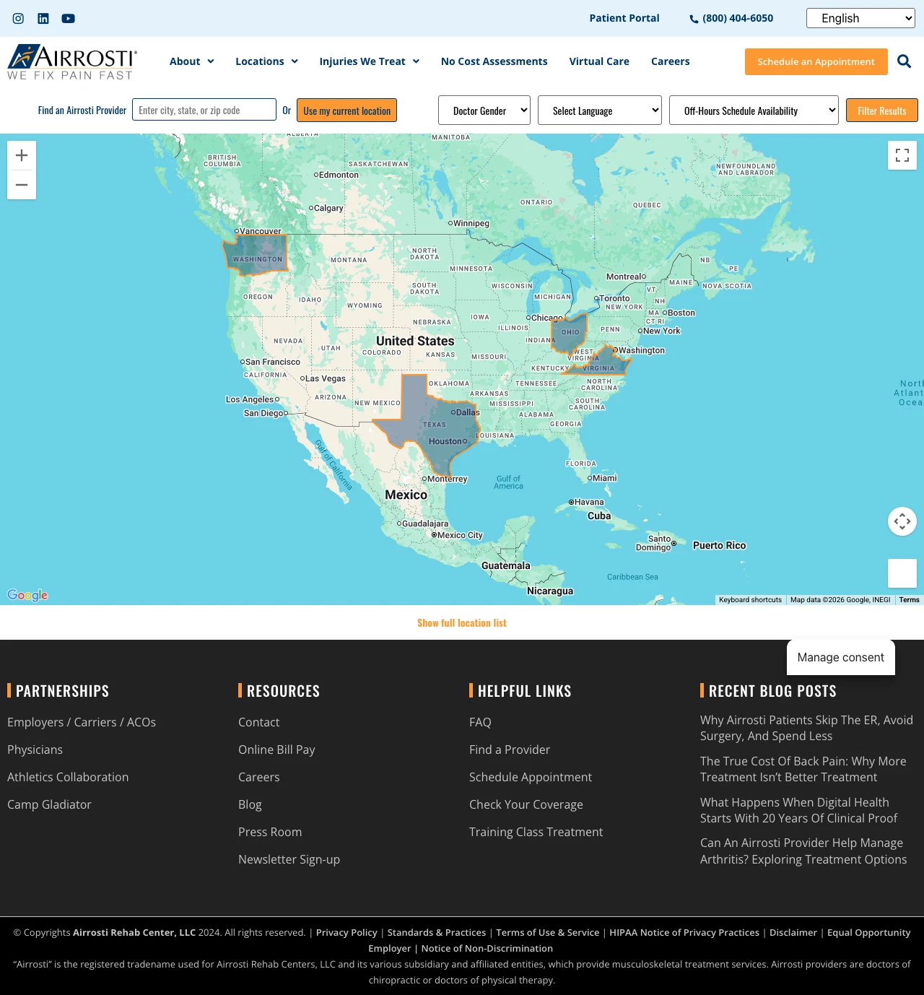Open Off-Hours Schedule Availability dropdown
924x995 pixels.
(754, 110)
